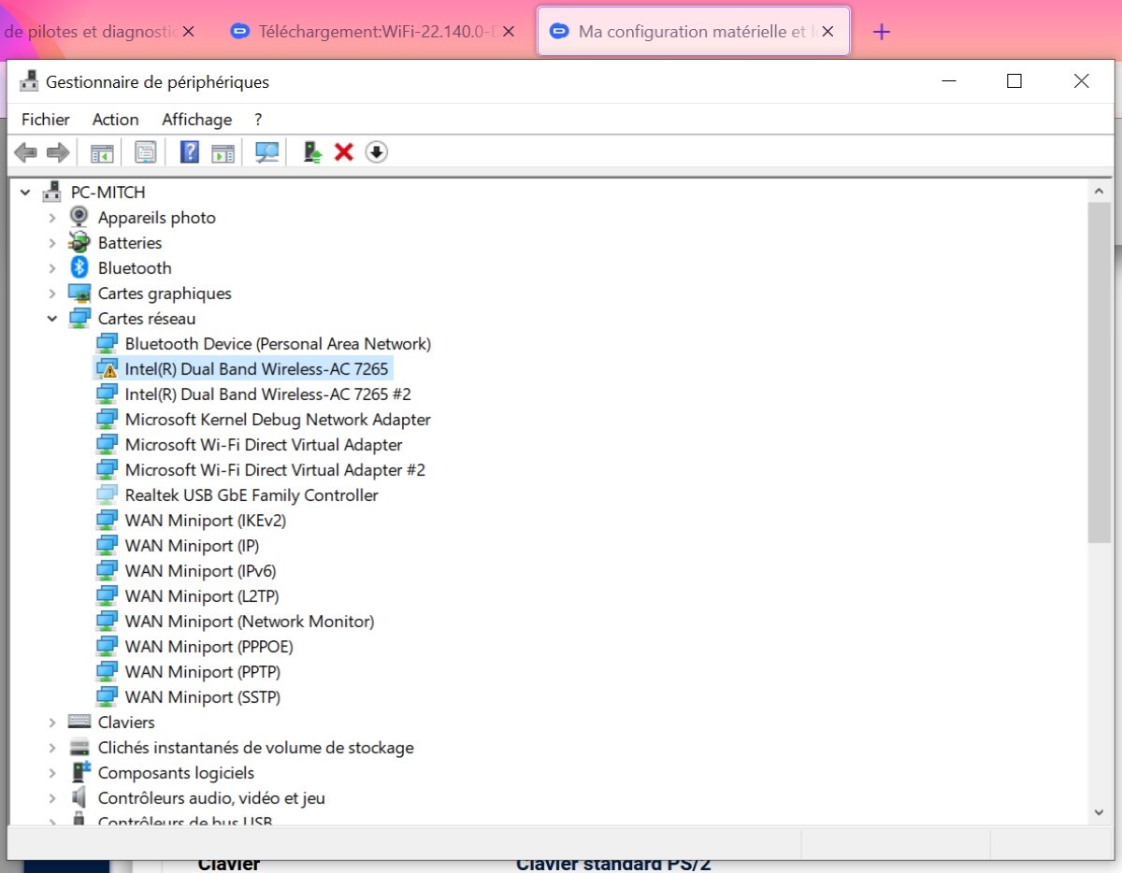Click the Realtek USB GbE adapter icon
1122x873 pixels.
pos(108,494)
